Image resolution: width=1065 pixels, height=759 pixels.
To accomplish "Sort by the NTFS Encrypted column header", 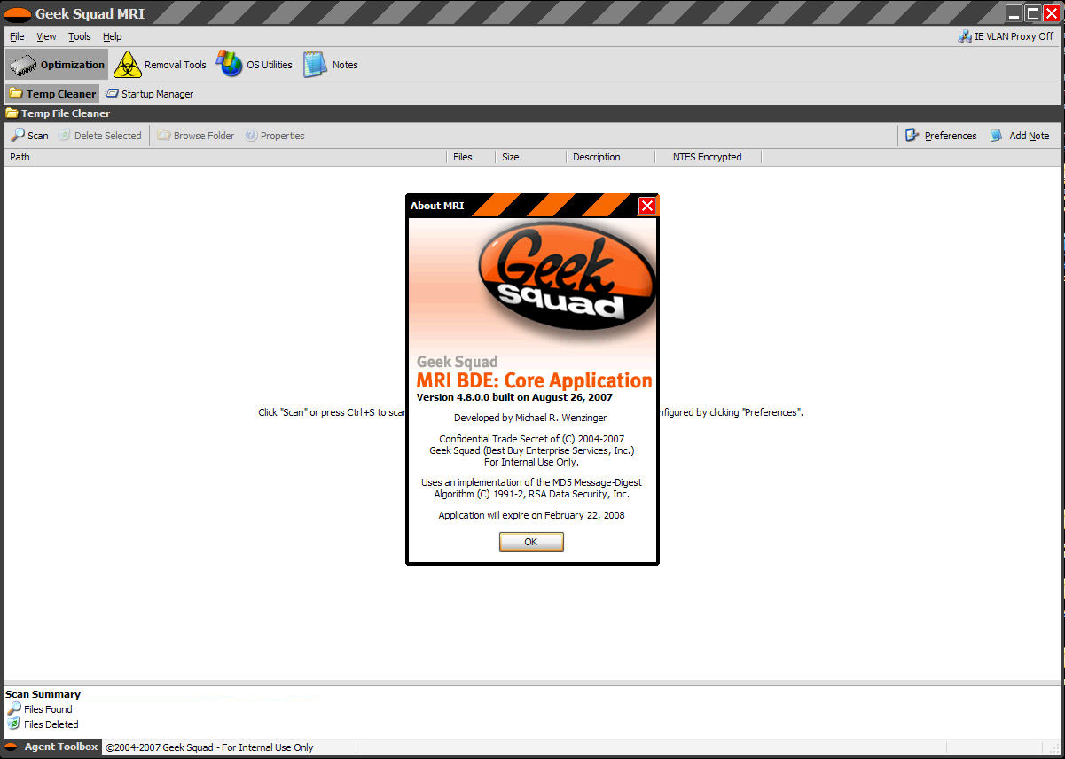I will [x=709, y=157].
